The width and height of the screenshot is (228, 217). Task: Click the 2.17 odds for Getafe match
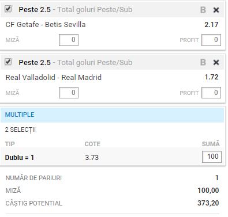pos(211,25)
